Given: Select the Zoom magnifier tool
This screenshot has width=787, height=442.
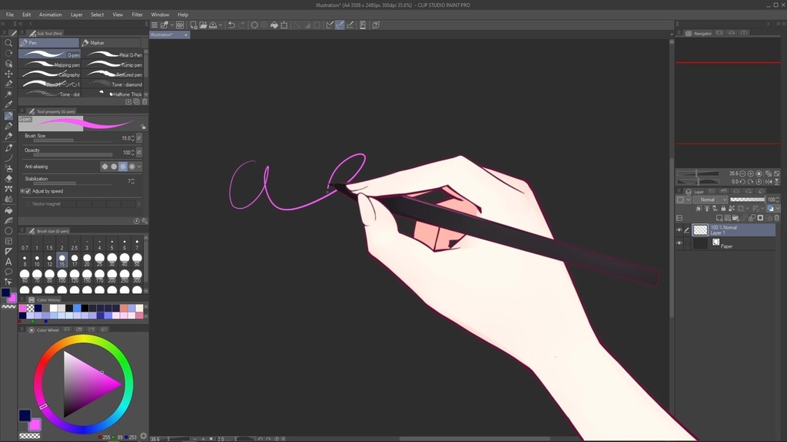Looking at the screenshot, I should point(8,45).
